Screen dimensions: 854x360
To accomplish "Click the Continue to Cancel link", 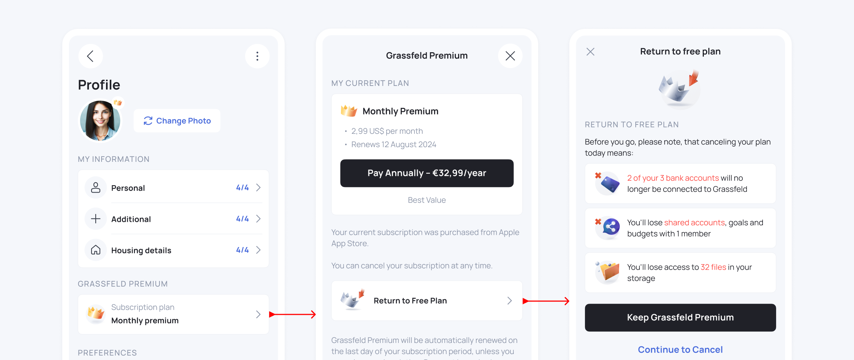I will click(680, 350).
